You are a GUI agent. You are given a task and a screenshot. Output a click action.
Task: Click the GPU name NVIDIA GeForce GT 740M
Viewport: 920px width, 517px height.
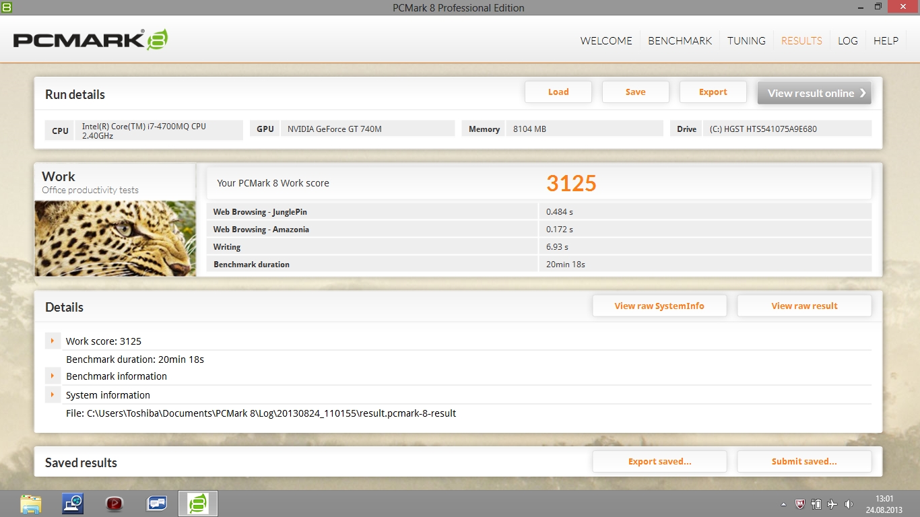[x=335, y=129]
